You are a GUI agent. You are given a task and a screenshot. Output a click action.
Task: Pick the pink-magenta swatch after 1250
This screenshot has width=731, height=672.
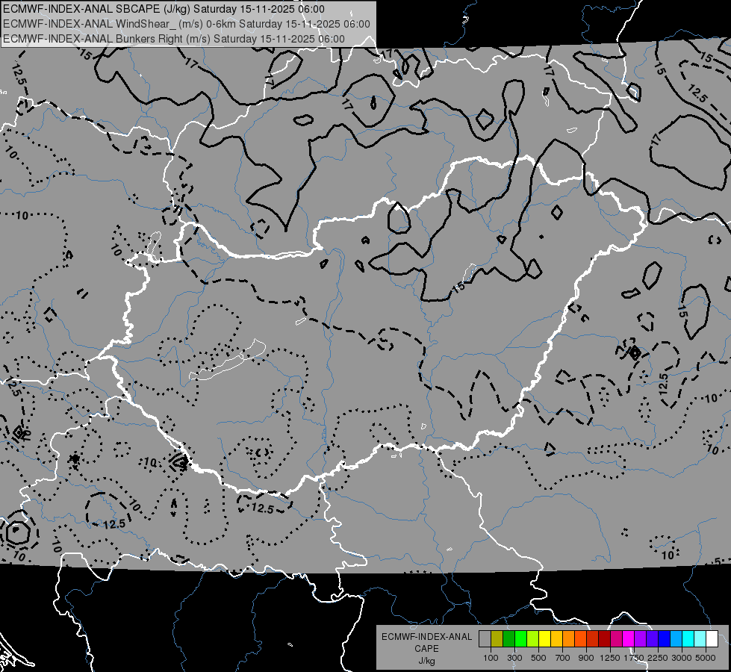click(x=616, y=639)
